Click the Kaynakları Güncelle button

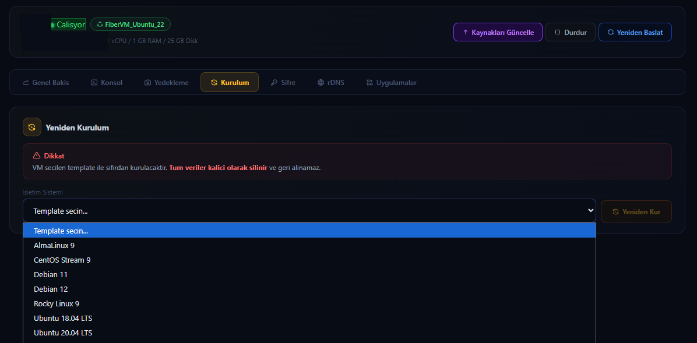tap(498, 32)
